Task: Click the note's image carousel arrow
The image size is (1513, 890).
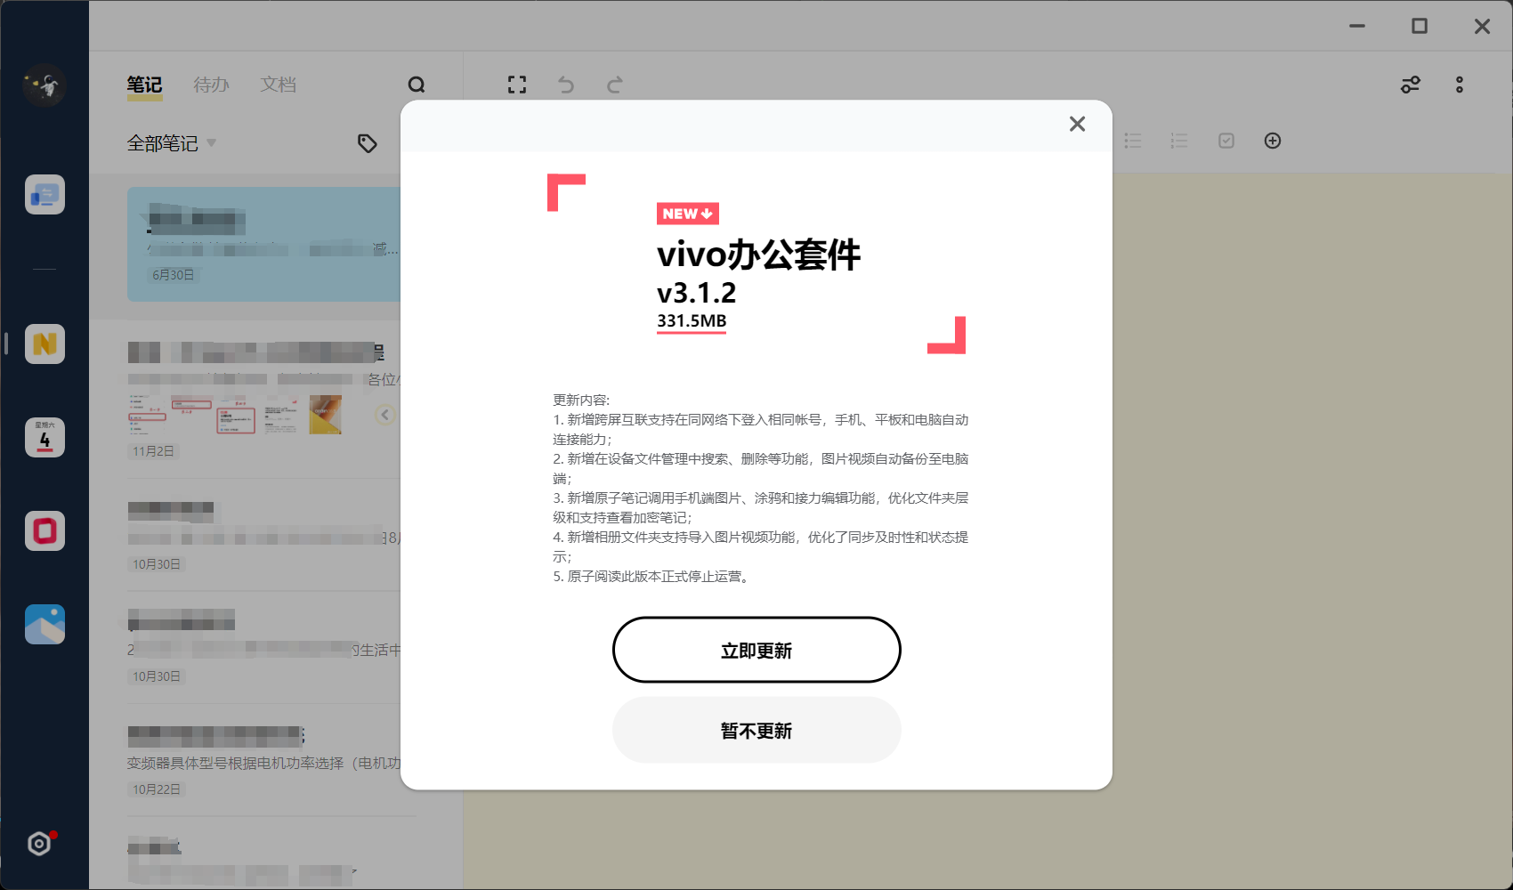Action: pyautogui.click(x=384, y=415)
